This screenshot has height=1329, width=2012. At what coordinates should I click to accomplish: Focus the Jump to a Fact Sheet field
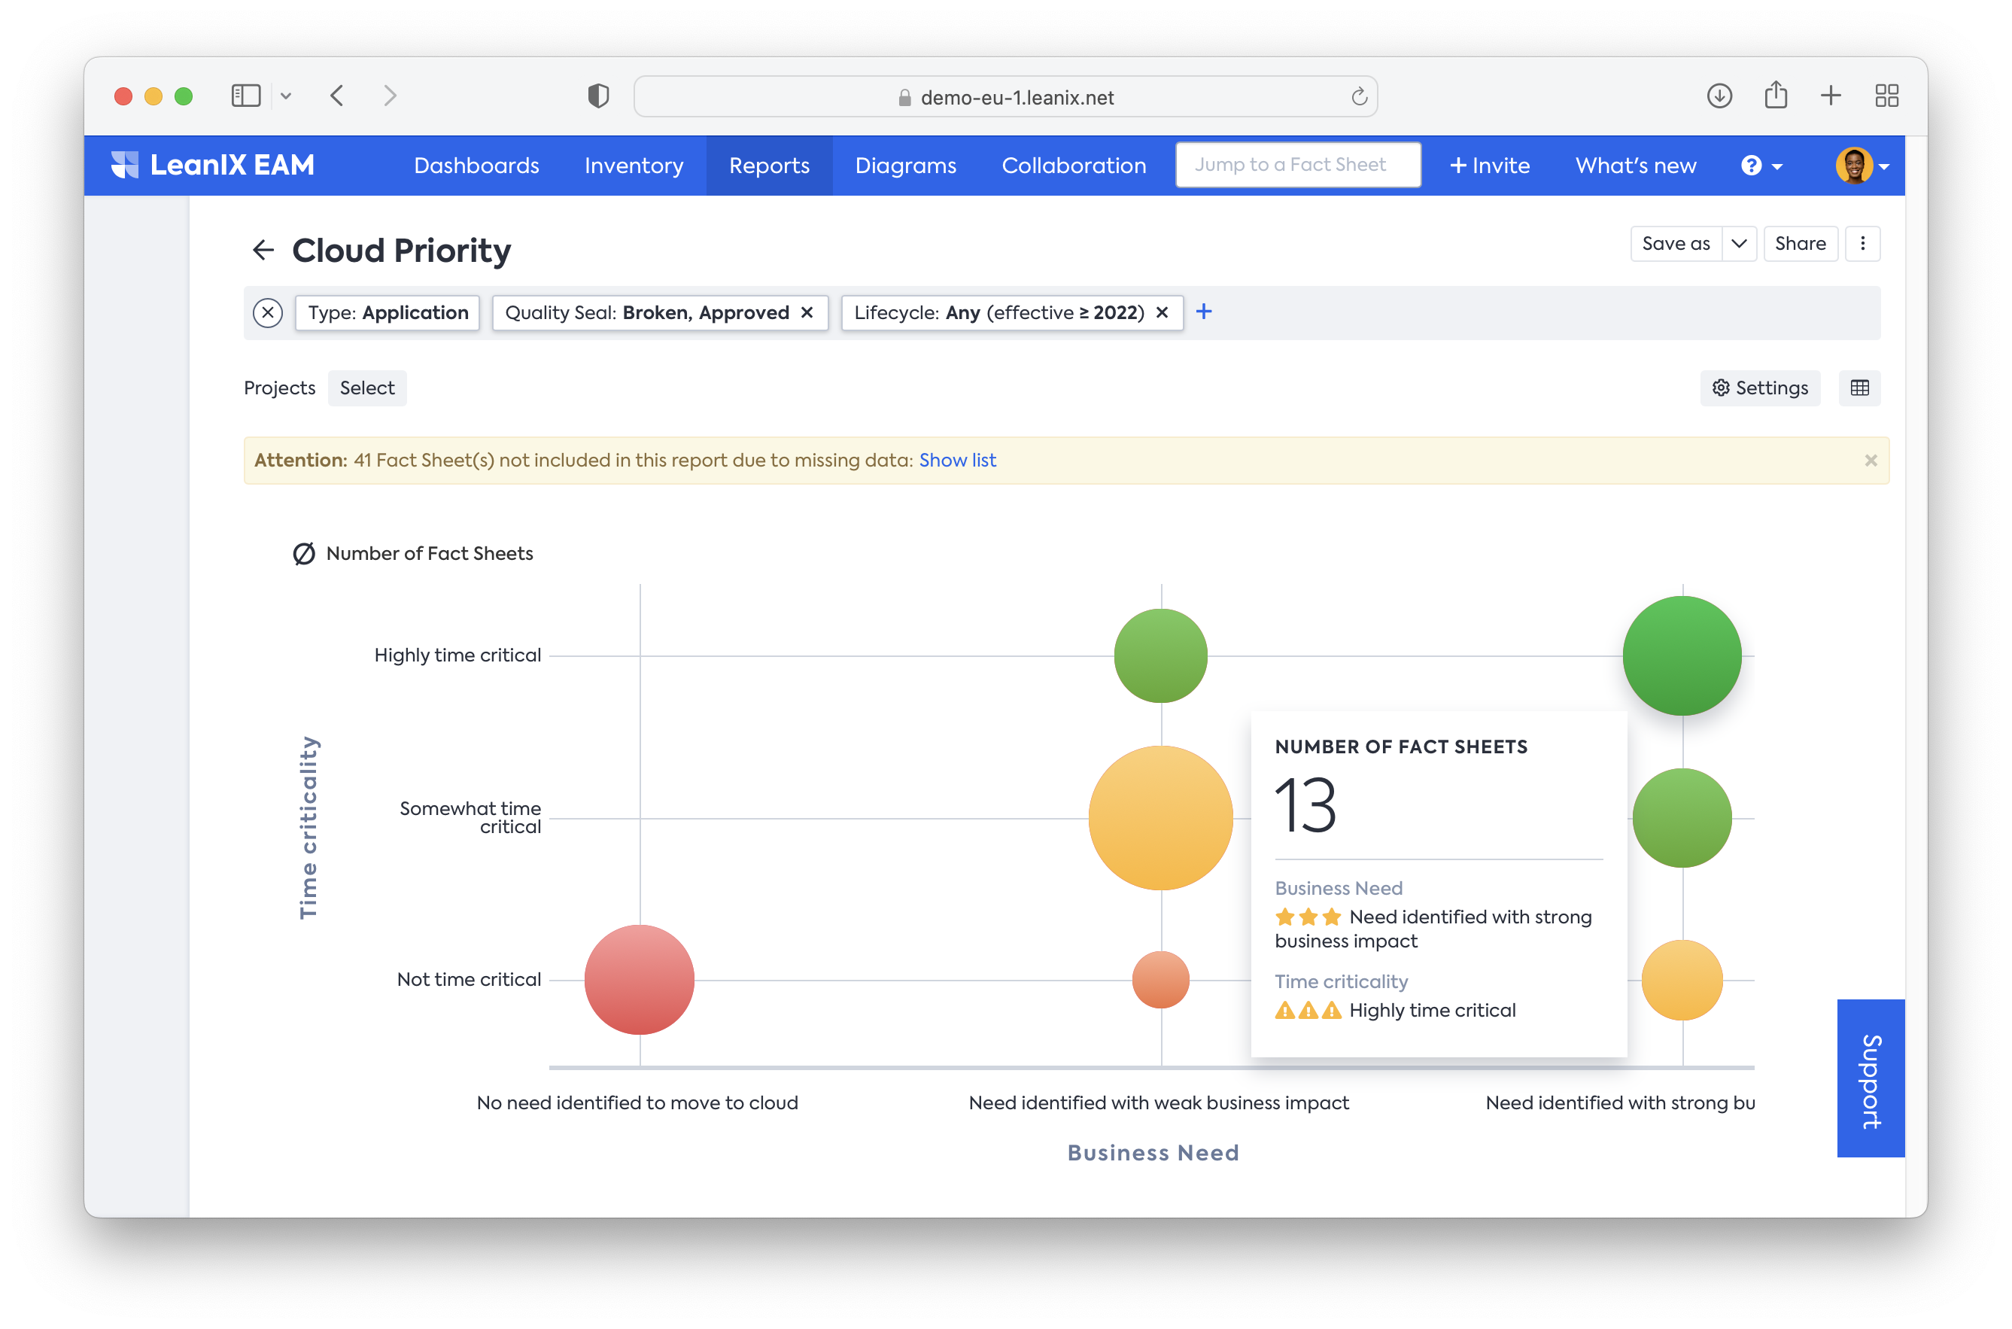pyautogui.click(x=1297, y=166)
